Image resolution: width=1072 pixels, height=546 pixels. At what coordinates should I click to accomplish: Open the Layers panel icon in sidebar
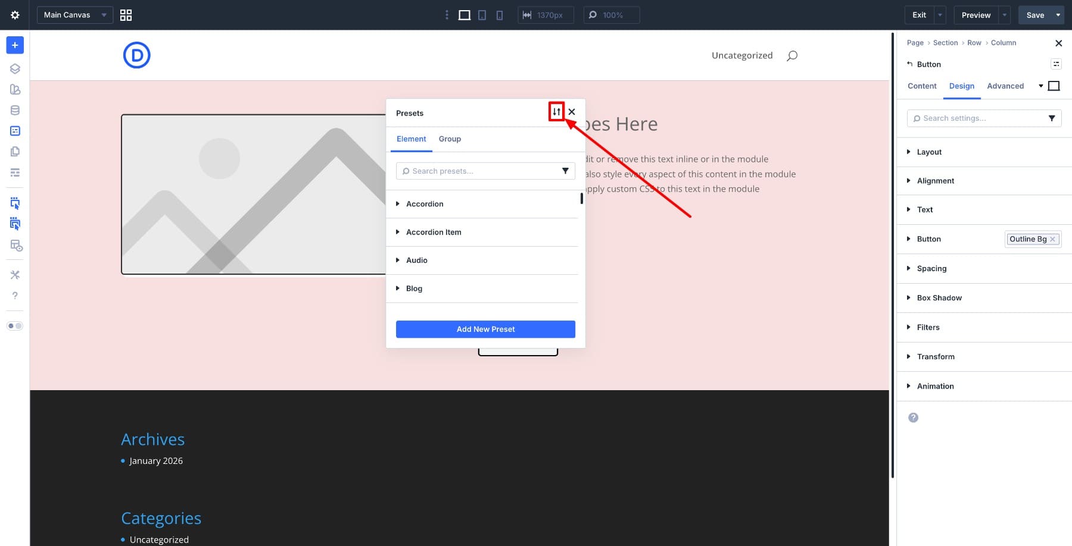coord(15,68)
